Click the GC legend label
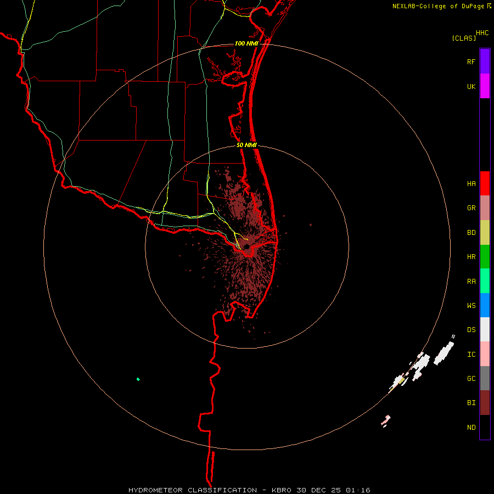 tap(471, 378)
